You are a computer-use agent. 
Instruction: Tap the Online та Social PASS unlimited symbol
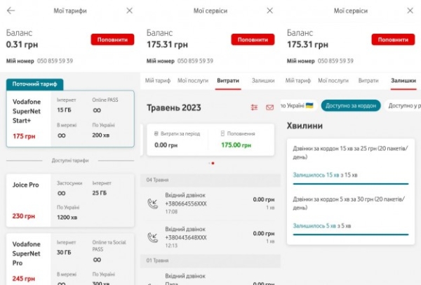pyautogui.click(x=97, y=260)
